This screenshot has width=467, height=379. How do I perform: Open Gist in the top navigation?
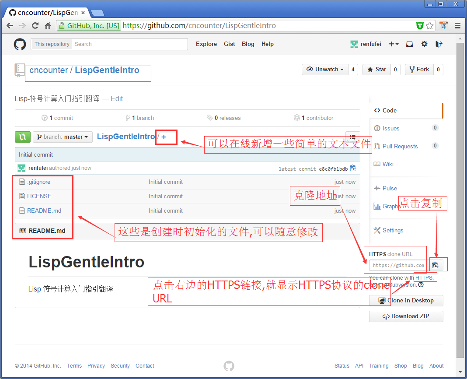coord(229,44)
